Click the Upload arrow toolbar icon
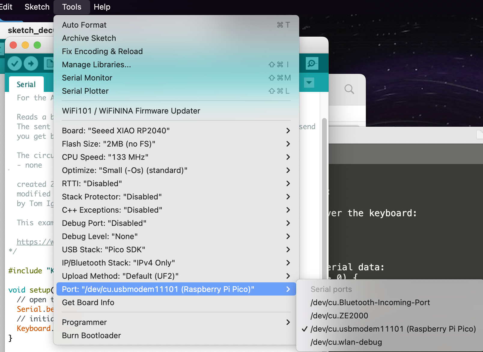Screen dimensions: 483x352 tap(31, 63)
